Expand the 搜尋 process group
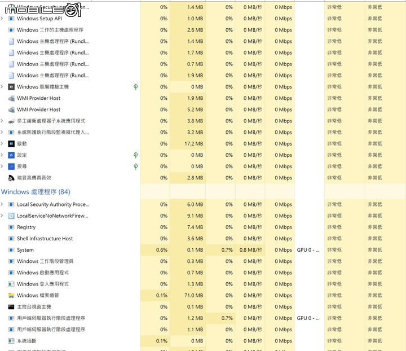The image size is (406, 351). click(x=2, y=166)
